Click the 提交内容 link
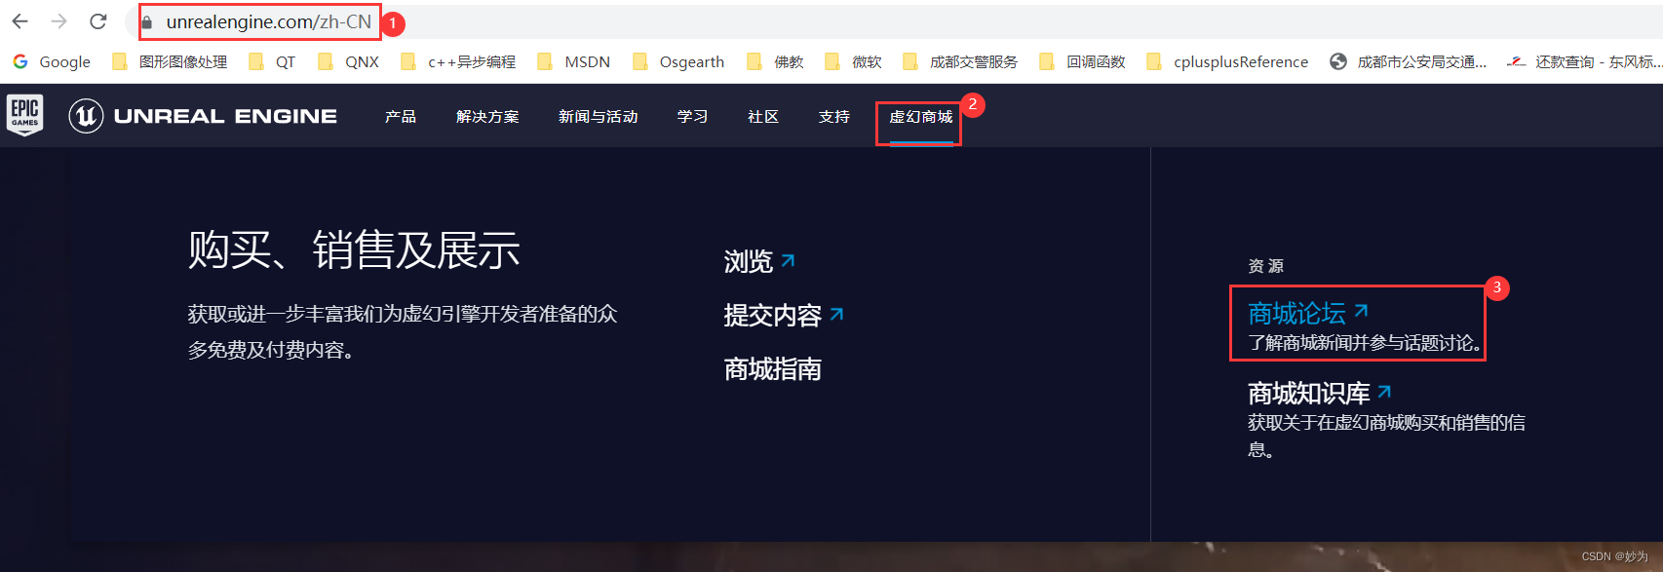Screen dimensions: 1663x572 [783, 315]
